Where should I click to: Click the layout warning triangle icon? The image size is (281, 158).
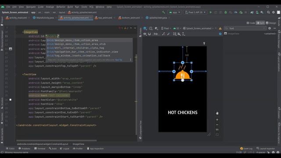point(220,28)
